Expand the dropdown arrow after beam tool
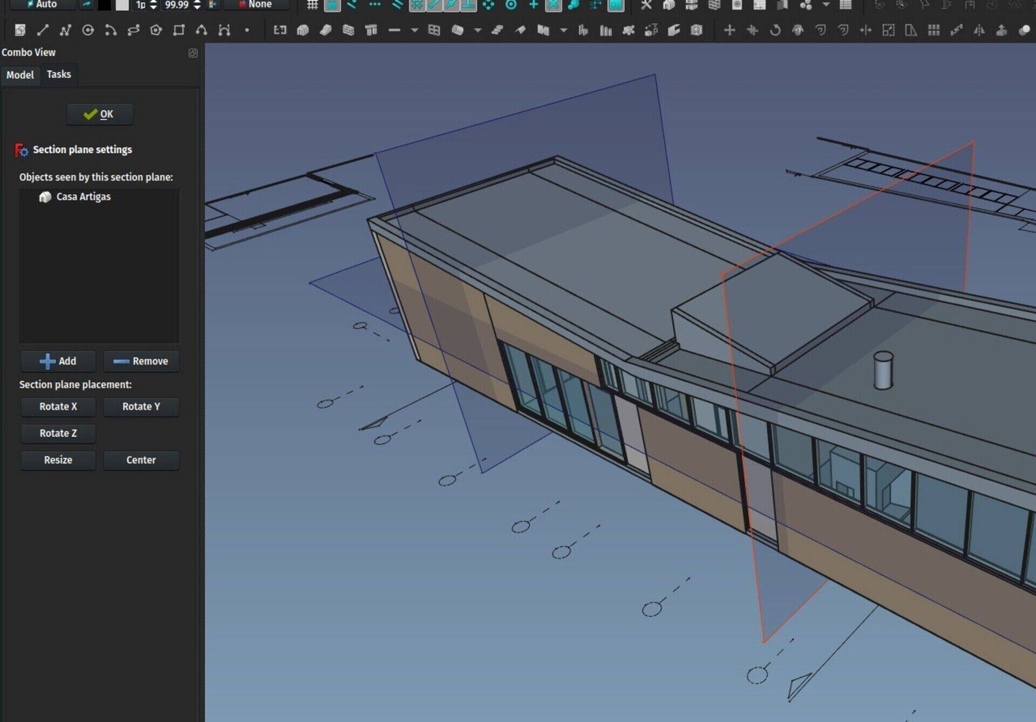This screenshot has width=1036, height=722. pos(414,30)
